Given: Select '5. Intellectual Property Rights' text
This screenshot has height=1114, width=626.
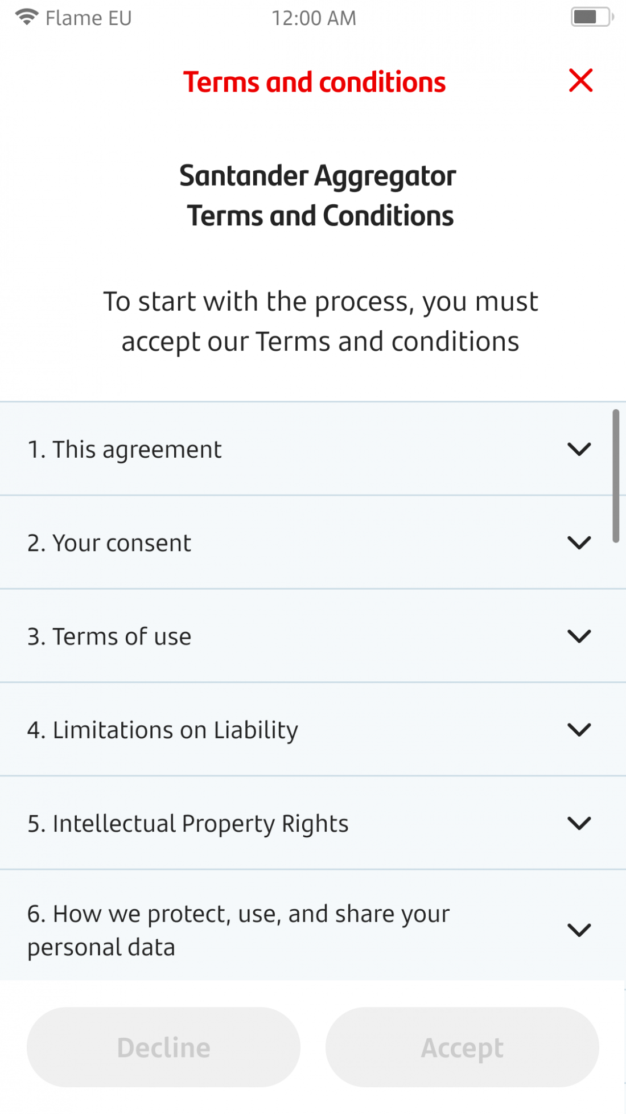Looking at the screenshot, I should 188,824.
